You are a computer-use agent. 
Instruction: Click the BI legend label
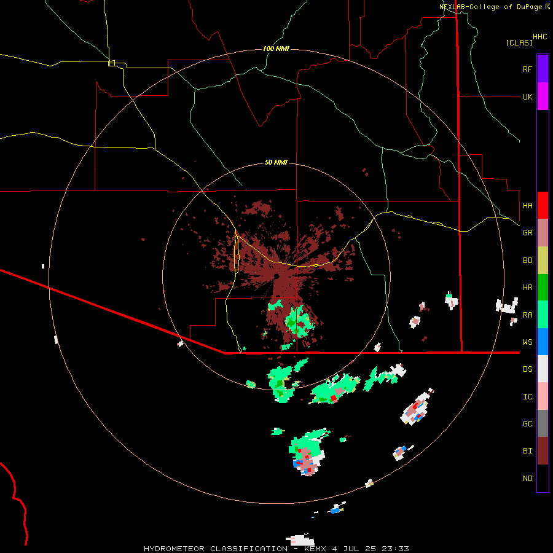point(527,451)
